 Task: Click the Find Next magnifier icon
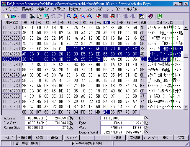click(89, 16)
